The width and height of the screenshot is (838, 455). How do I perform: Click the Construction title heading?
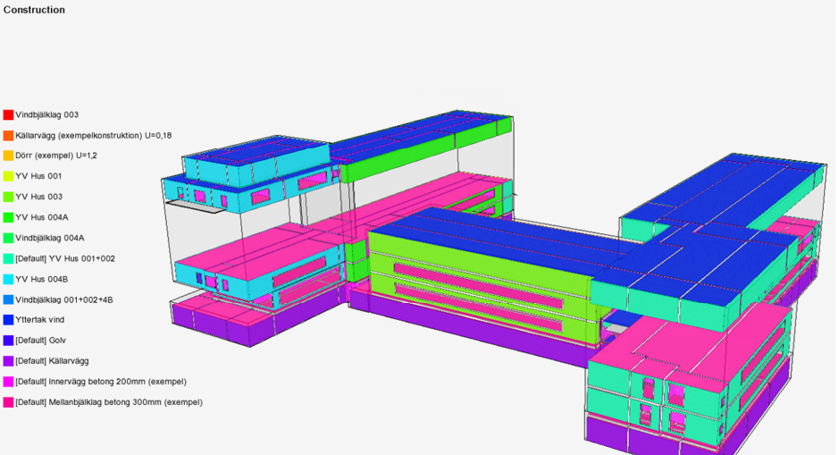[34, 10]
